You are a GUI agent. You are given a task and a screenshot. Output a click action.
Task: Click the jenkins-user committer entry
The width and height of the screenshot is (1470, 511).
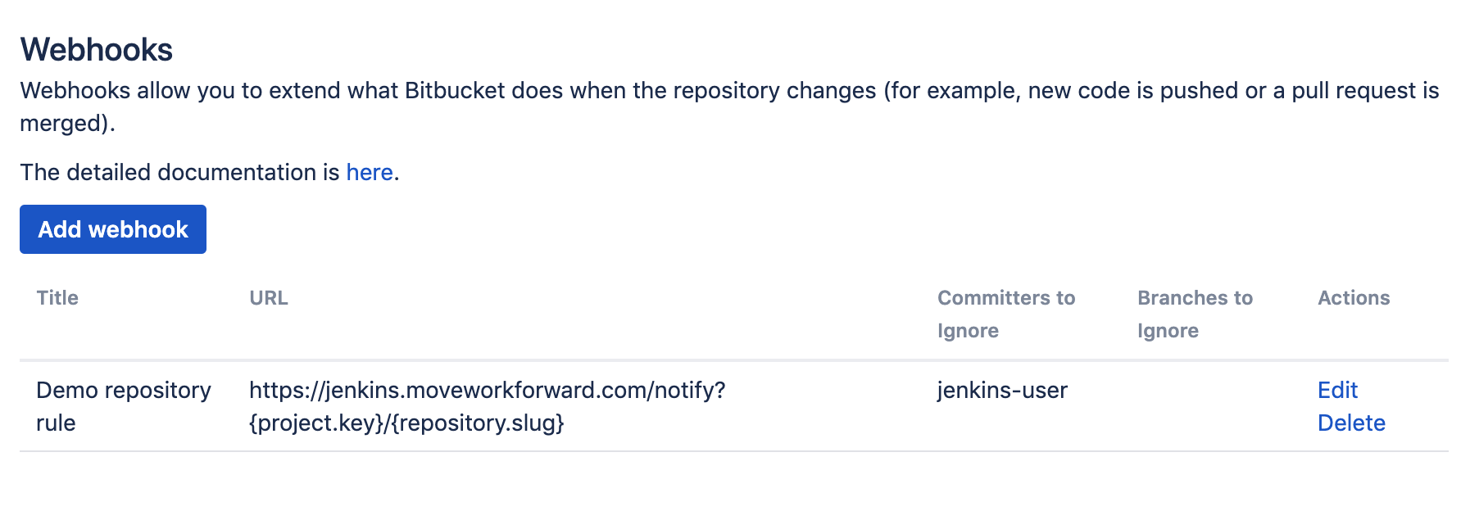pos(1001,391)
